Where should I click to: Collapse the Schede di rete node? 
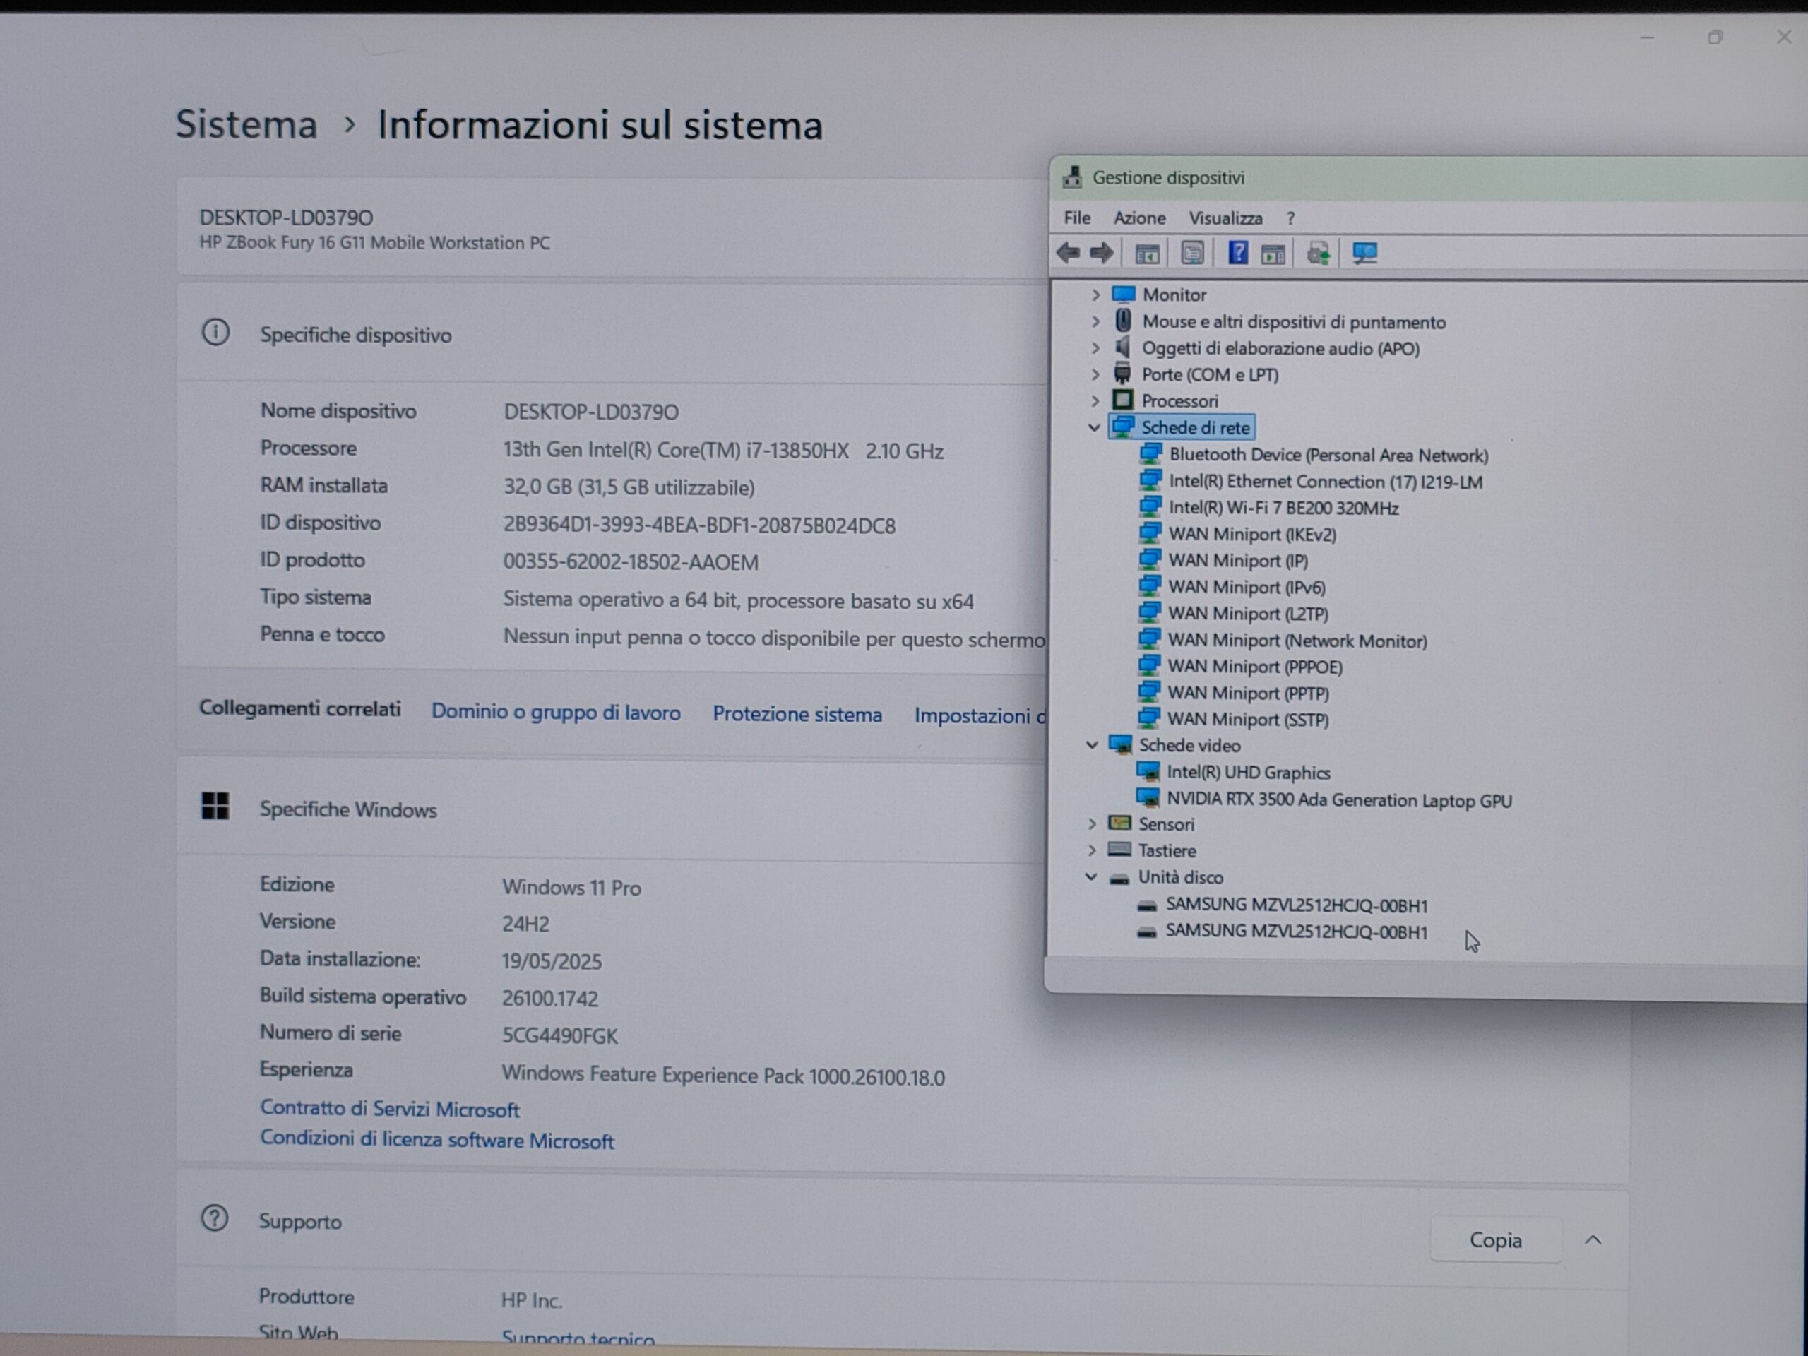click(x=1093, y=427)
